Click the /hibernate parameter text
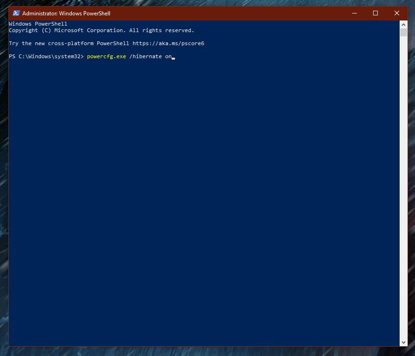Screen dimensions: 415x356 point(145,56)
